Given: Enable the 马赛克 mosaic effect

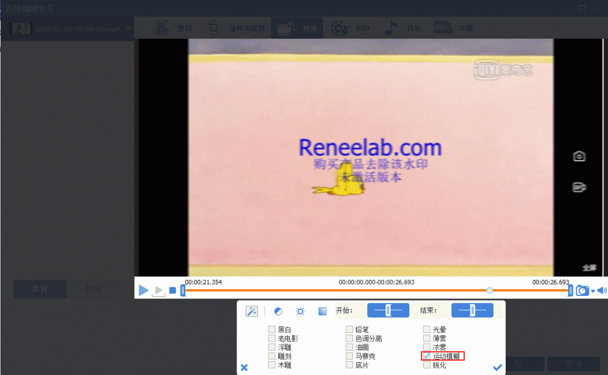Looking at the screenshot, I should pyautogui.click(x=349, y=356).
